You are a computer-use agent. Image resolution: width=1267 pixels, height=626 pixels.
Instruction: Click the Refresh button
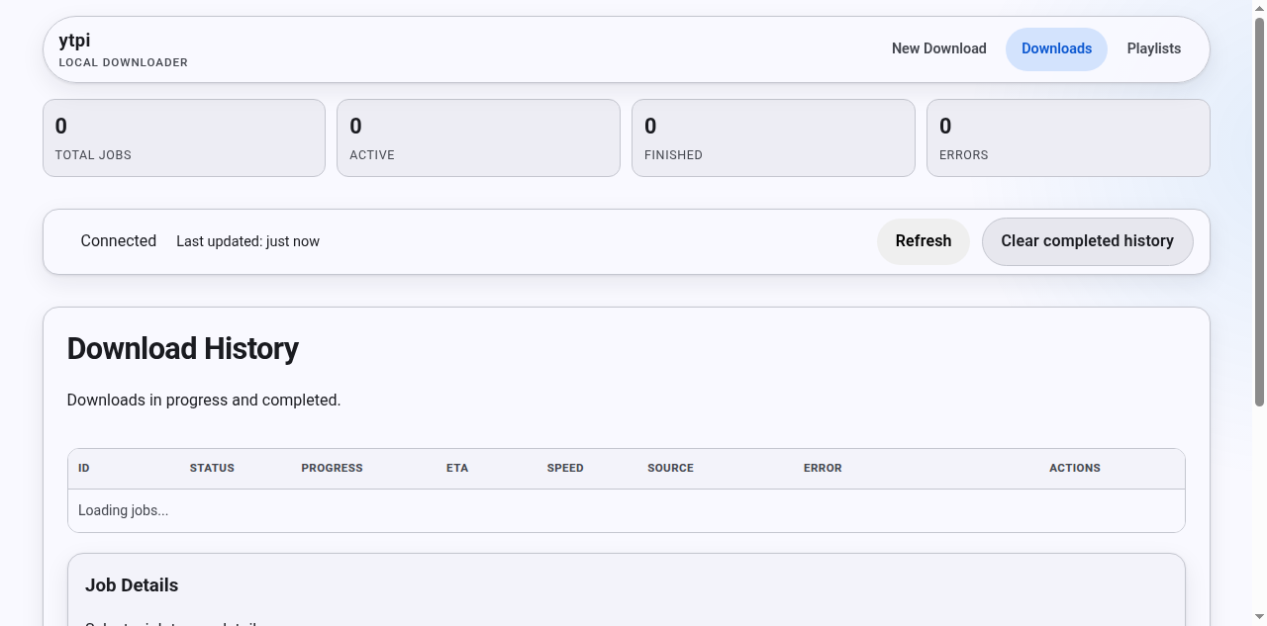click(923, 241)
